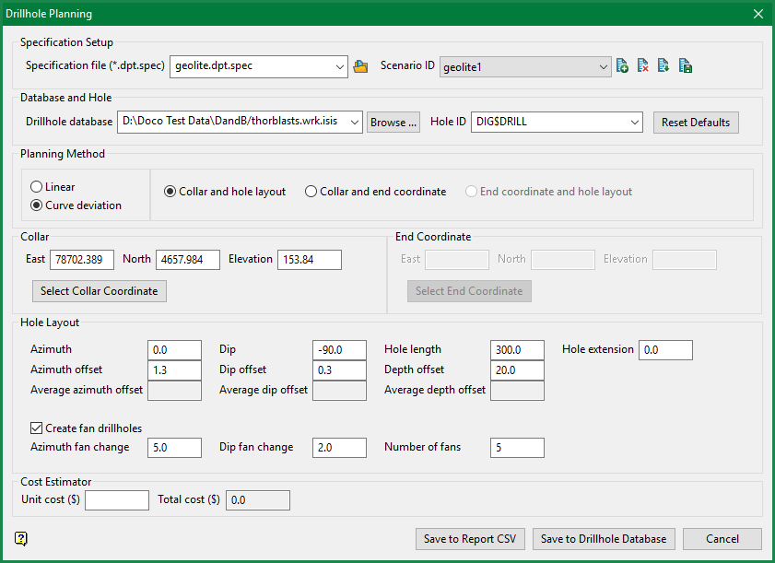Click the save scenario disk icon
The image size is (775, 563).
pyautogui.click(x=685, y=66)
